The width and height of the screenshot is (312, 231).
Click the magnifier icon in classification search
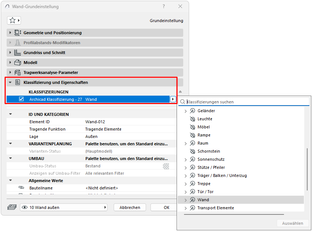pos(182,102)
